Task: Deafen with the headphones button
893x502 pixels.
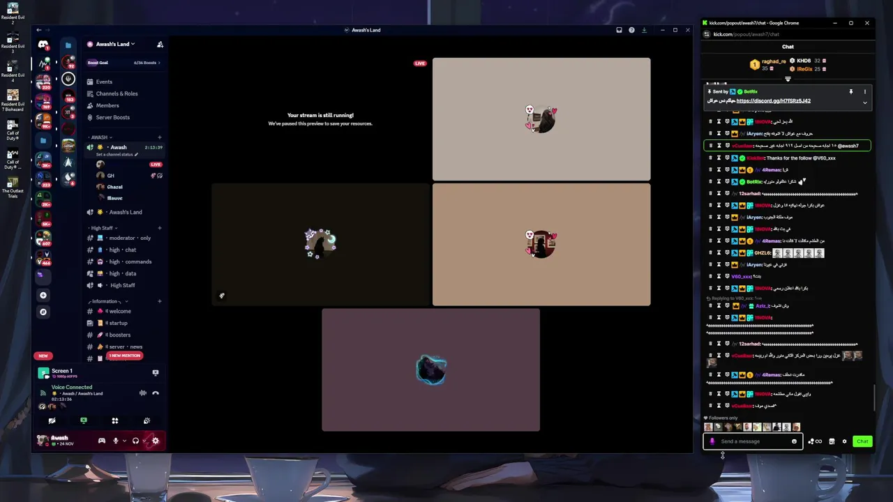Action: [x=135, y=441]
